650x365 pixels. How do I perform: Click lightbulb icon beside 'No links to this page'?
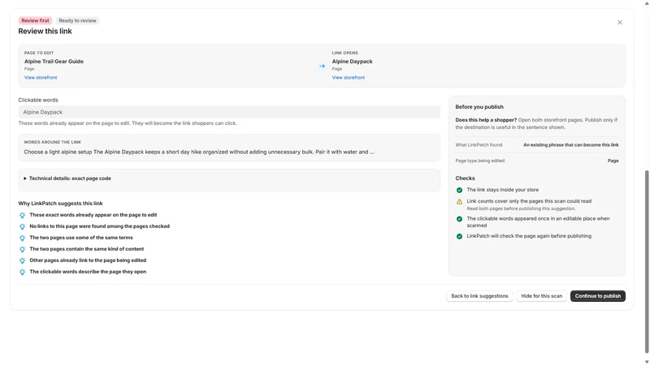click(x=23, y=226)
